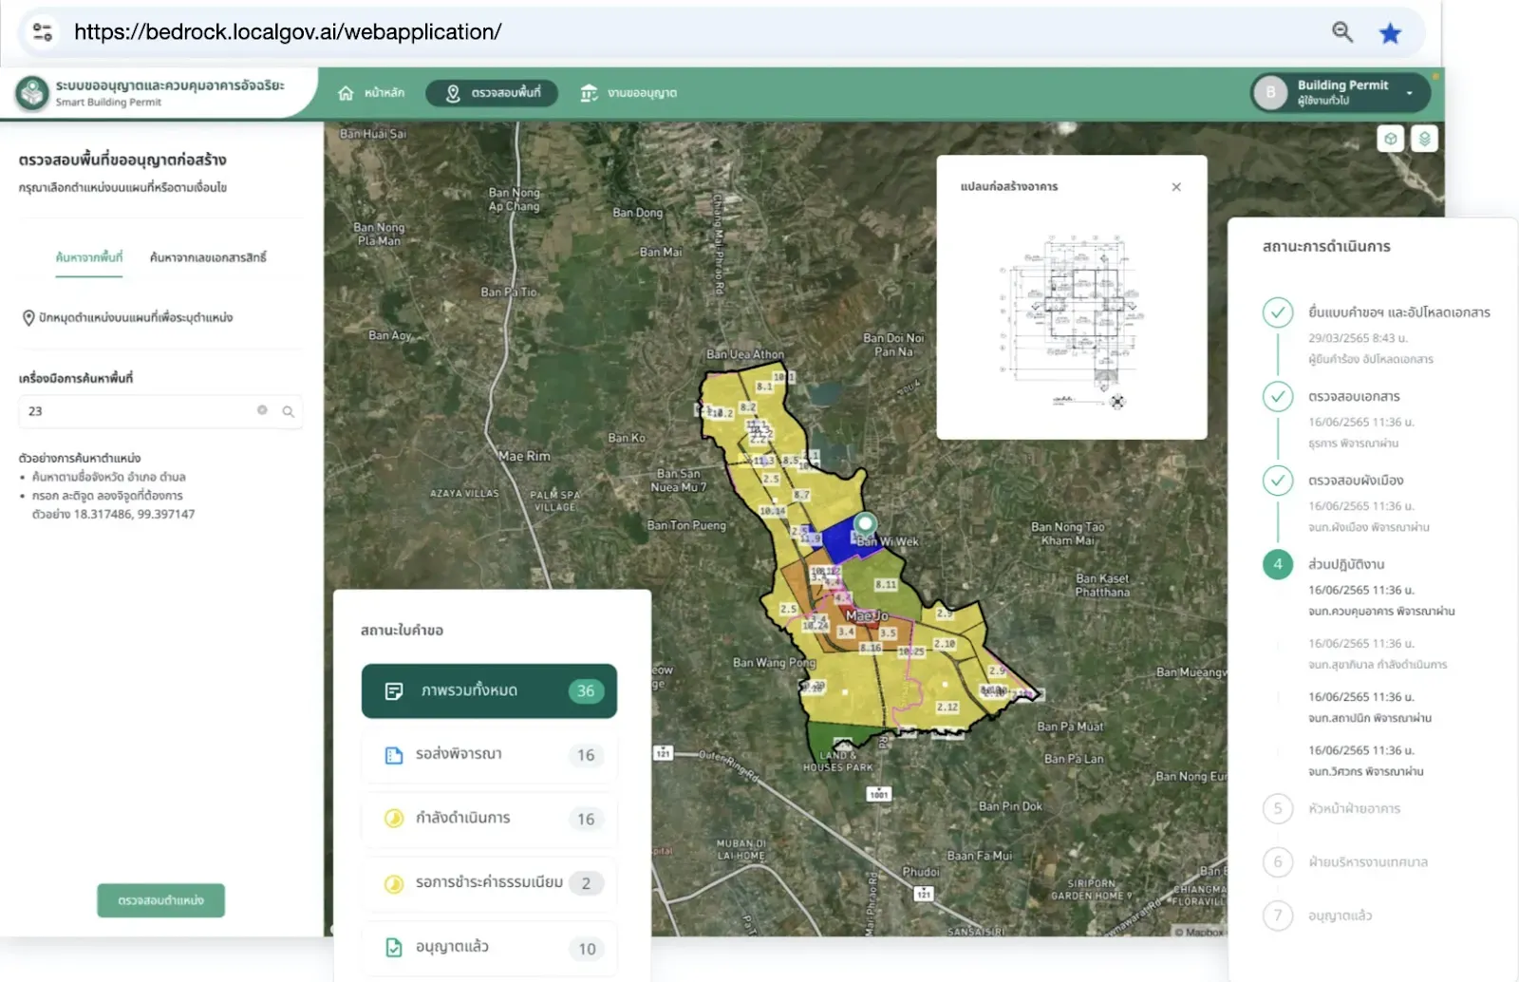
Task: Click the ตรวจสอบตำแหน่ง button
Action: pyautogui.click(x=161, y=900)
